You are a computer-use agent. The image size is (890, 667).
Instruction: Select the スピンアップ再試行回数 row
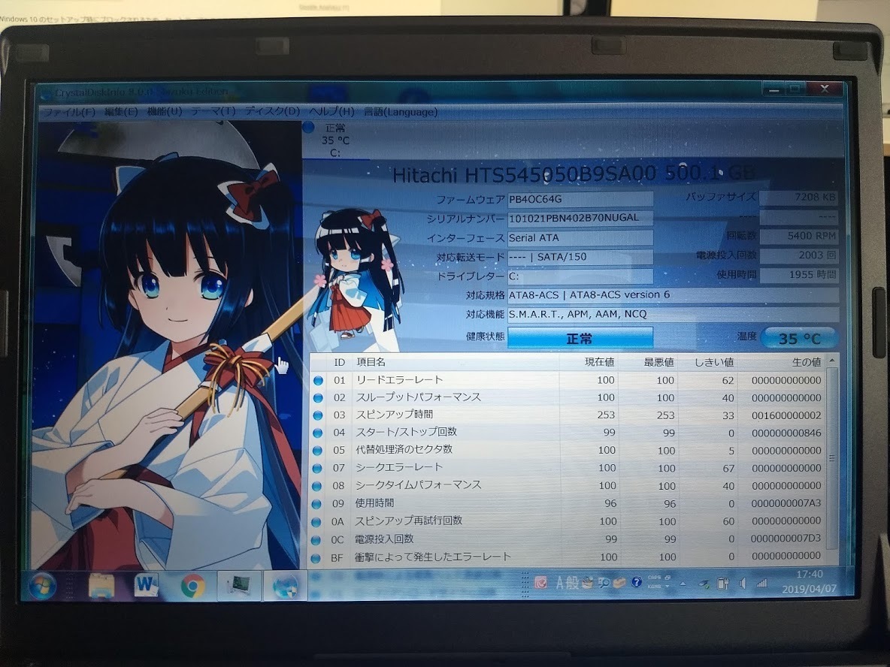click(568, 521)
